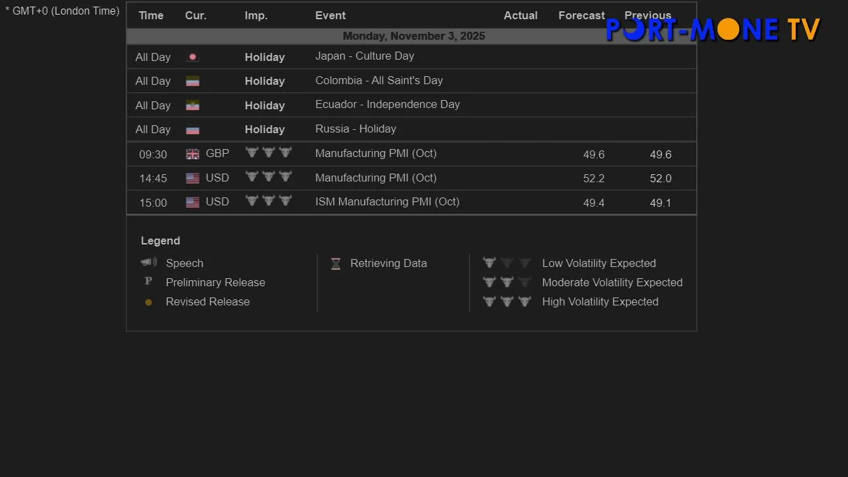Click Holiday label in Ecuador row

(264, 105)
